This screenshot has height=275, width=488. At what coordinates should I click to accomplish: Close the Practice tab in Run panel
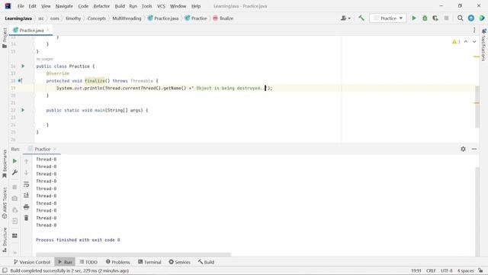point(55,149)
